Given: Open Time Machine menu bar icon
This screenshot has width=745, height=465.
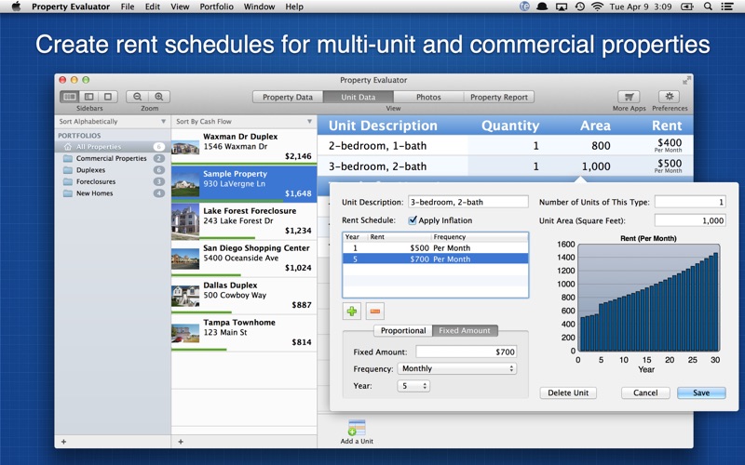Looking at the screenshot, I should pos(579,7).
